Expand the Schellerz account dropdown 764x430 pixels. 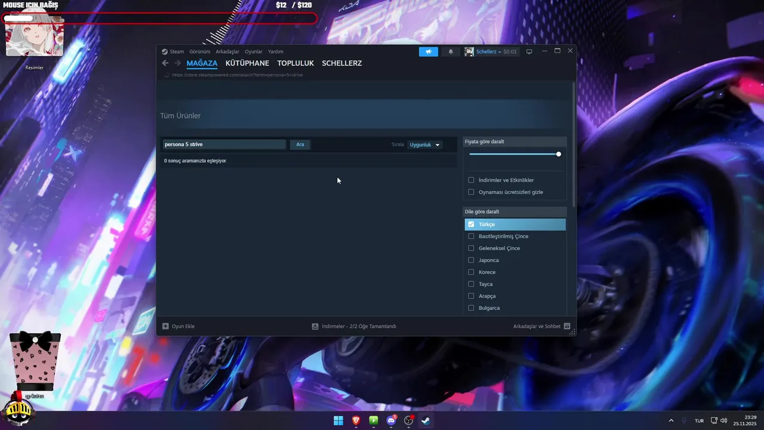pos(488,51)
